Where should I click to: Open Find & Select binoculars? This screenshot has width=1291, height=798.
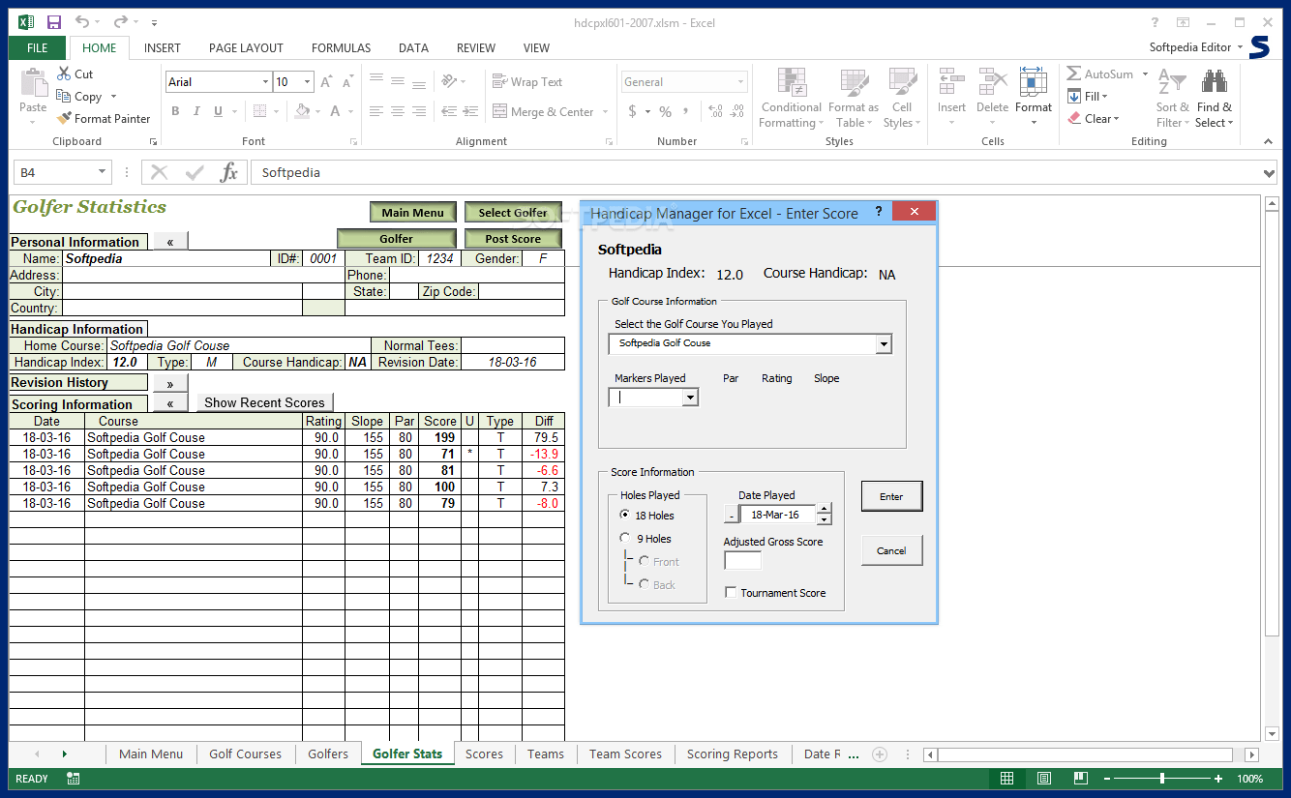point(1214,98)
